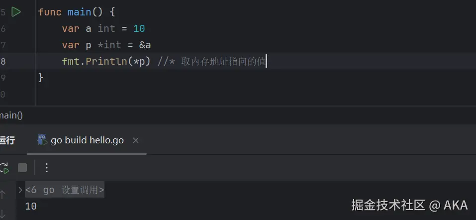Open the three-dot more actions menu
Viewport: 476px width, 220px height.
tap(47, 168)
